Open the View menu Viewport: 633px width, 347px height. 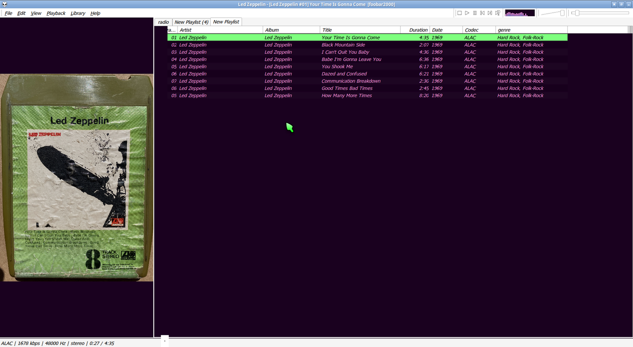click(36, 13)
